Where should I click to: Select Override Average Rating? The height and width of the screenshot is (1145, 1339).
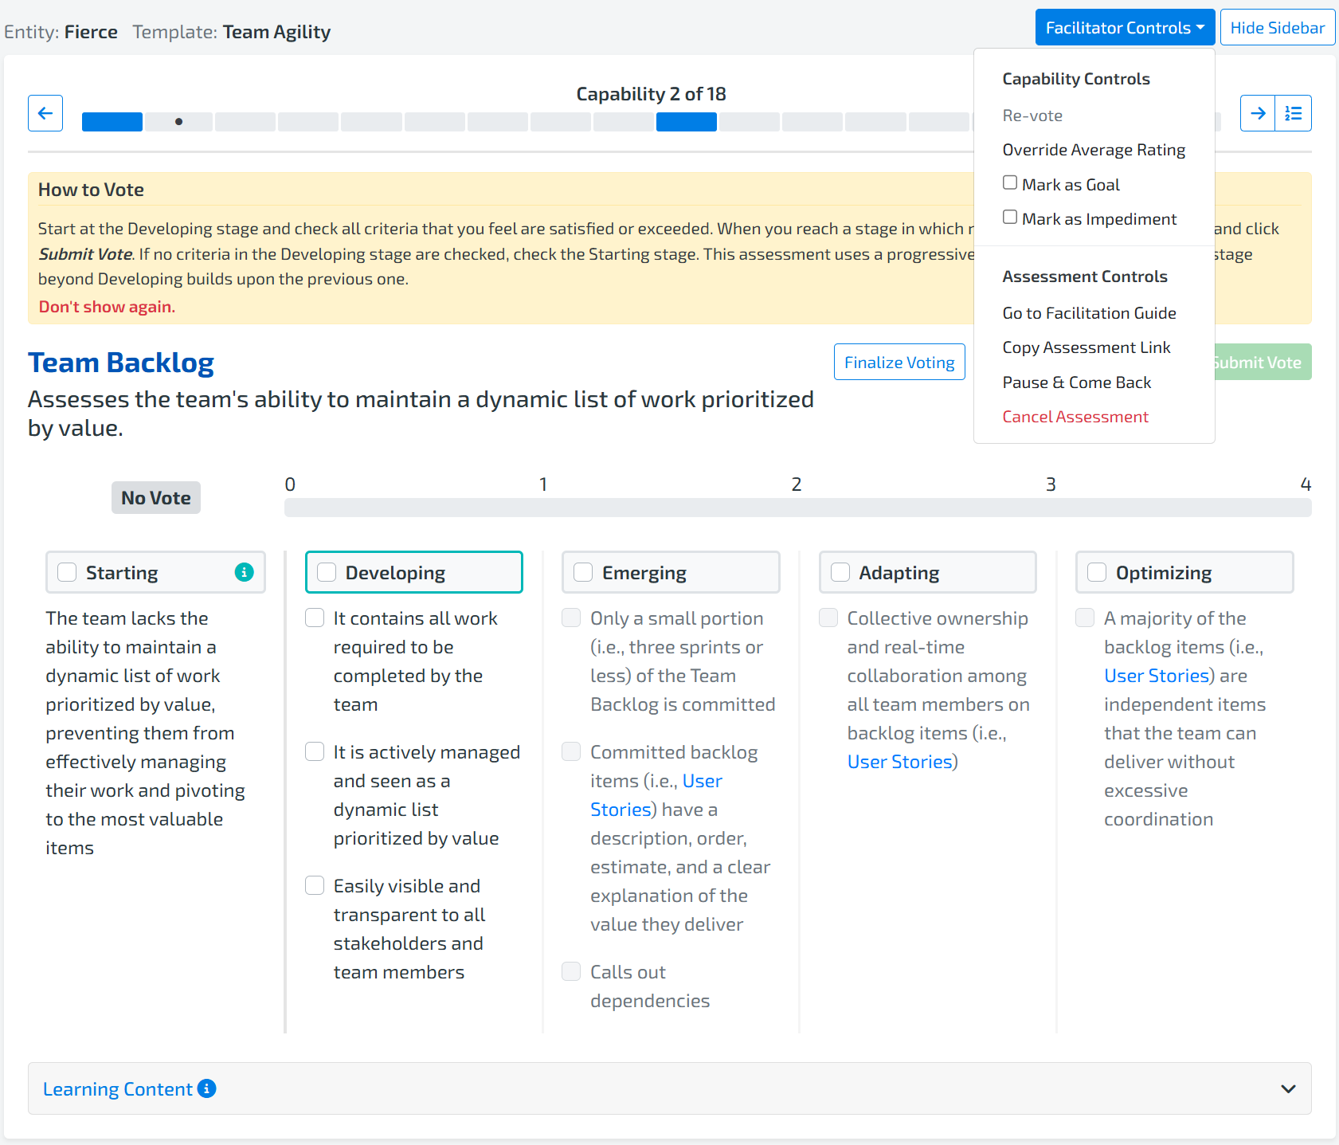click(x=1094, y=150)
